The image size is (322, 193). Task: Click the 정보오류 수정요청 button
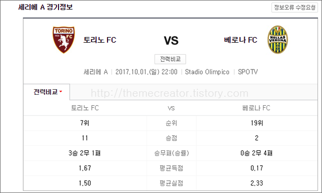[x=295, y=7]
